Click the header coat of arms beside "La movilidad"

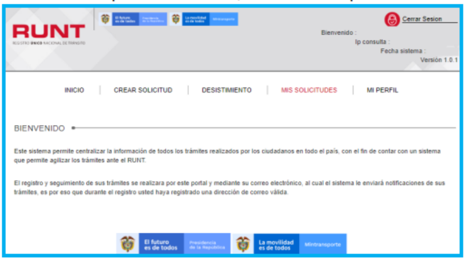pos(176,19)
